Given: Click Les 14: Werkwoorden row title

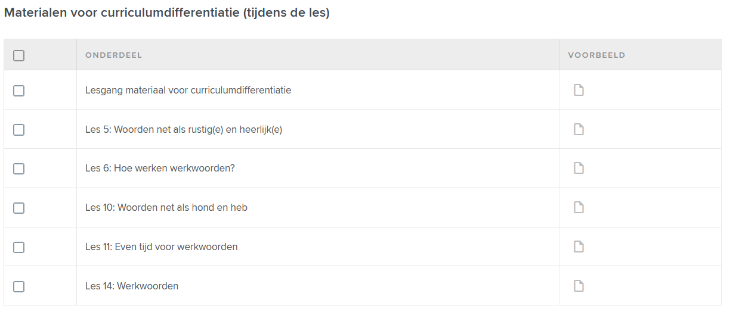Looking at the screenshot, I should click(x=132, y=286).
